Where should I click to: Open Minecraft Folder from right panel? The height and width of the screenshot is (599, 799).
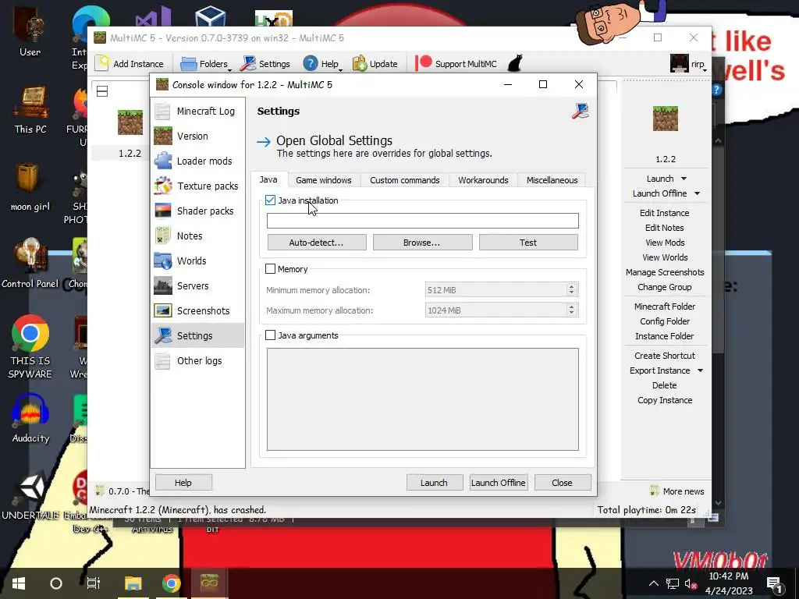coord(665,306)
